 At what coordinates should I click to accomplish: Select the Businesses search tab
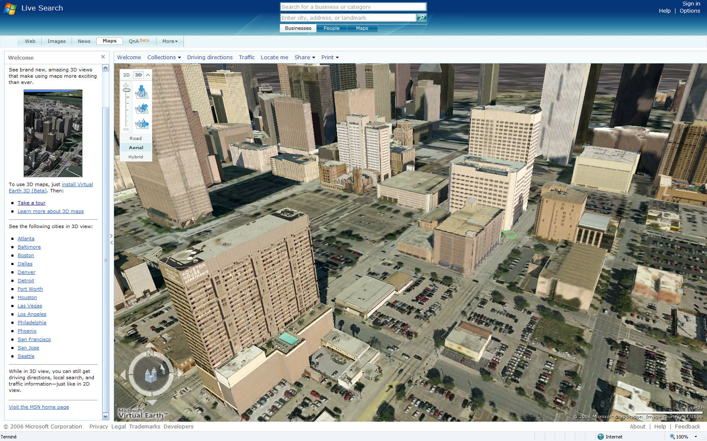[x=298, y=28]
